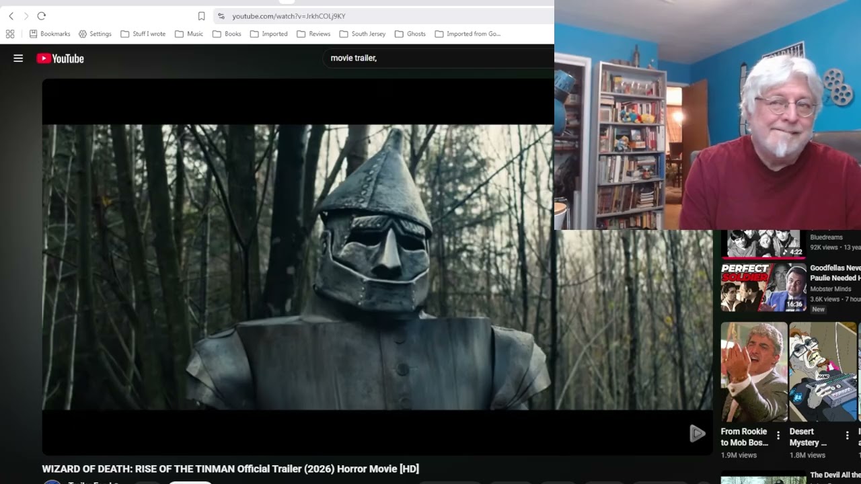
Task: Open the 'From Rookie to Mob Bos...' short thumbnail
Action: pos(754,372)
